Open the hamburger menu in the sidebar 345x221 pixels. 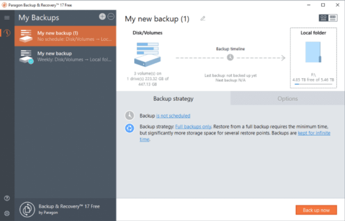7,18
